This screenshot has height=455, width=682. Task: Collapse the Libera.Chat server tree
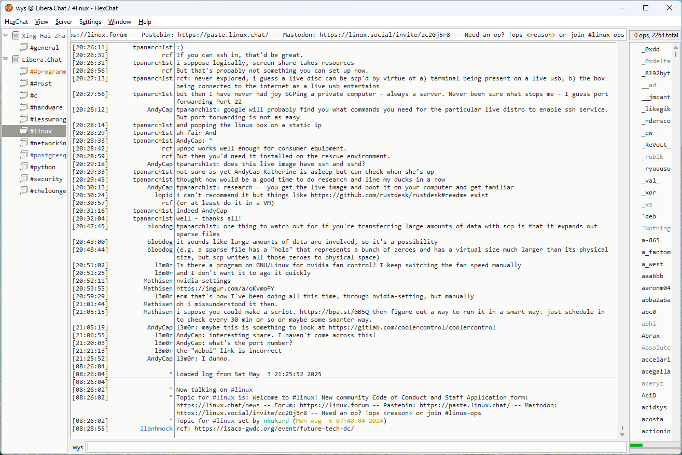[6, 60]
